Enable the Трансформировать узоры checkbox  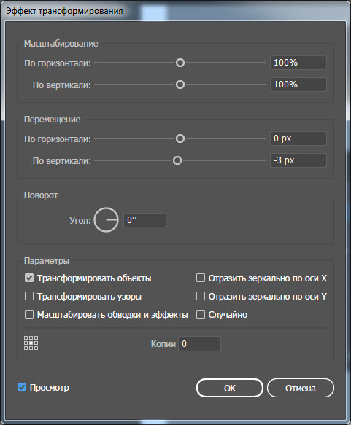point(29,296)
